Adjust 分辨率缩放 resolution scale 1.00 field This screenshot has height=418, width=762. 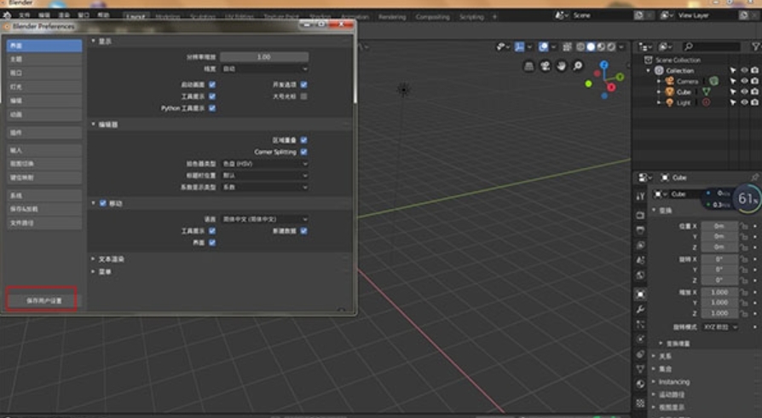point(264,57)
